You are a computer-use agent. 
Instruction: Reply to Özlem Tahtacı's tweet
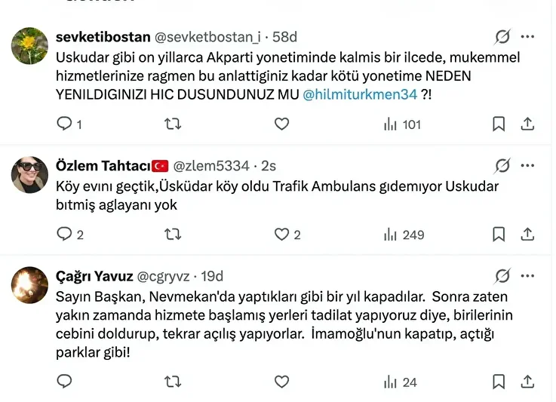(x=65, y=235)
